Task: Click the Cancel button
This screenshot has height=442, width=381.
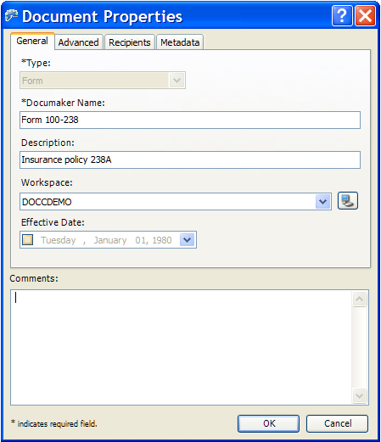Action: pos(337,423)
